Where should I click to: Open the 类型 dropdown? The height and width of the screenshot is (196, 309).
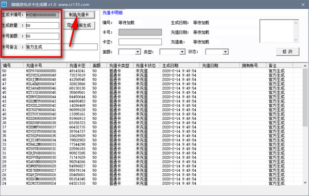(x=182, y=52)
